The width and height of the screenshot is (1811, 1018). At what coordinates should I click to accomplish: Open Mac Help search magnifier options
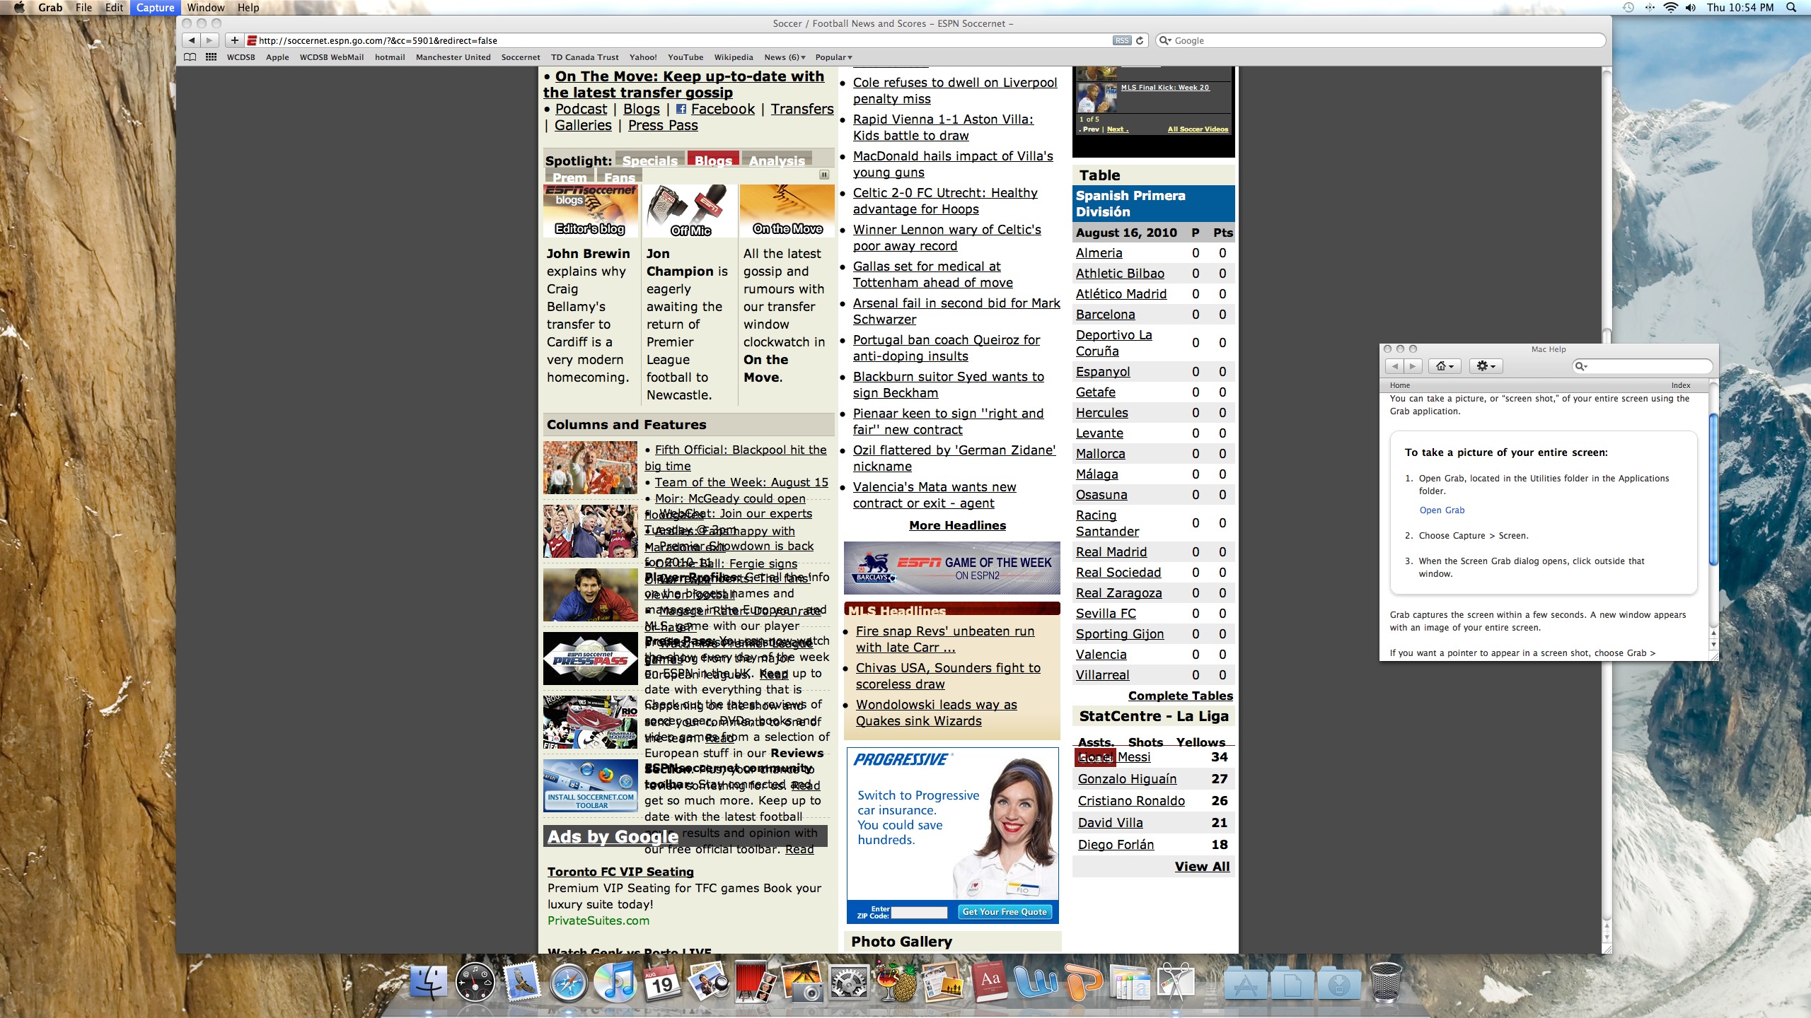pyautogui.click(x=1581, y=366)
